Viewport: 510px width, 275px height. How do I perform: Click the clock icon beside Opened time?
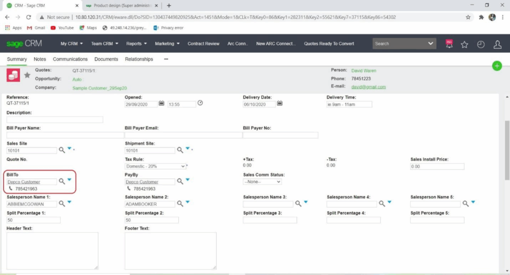click(200, 103)
